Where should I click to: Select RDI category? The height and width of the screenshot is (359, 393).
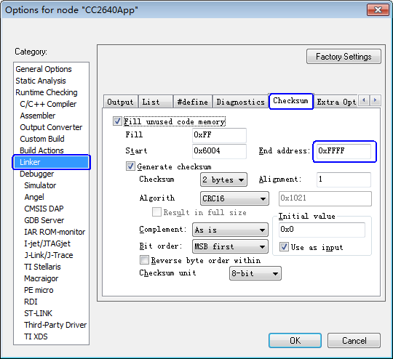(x=31, y=302)
